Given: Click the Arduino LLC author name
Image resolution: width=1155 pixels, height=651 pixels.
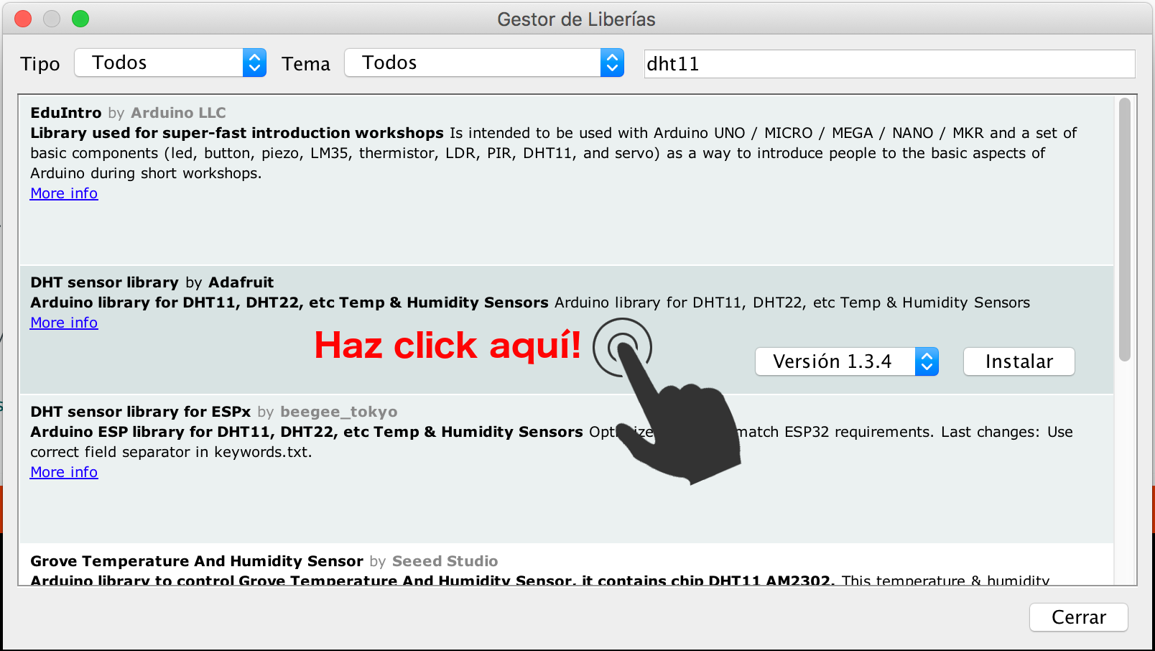Looking at the screenshot, I should click(178, 113).
